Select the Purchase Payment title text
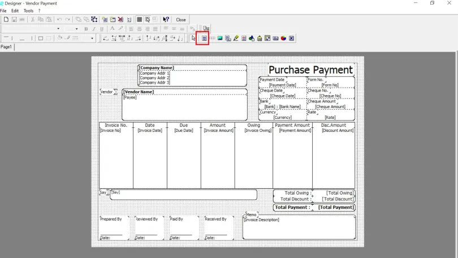 (x=310, y=70)
